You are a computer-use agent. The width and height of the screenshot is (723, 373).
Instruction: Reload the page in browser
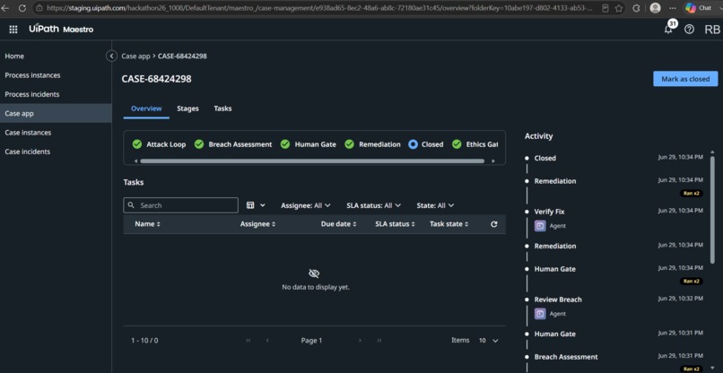[22, 8]
